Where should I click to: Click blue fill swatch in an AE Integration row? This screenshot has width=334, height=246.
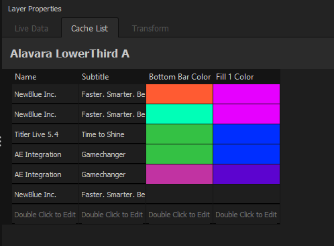click(x=247, y=154)
